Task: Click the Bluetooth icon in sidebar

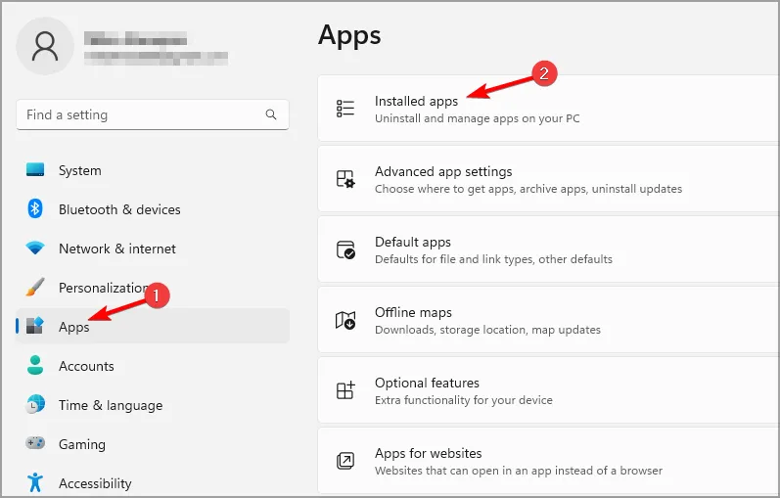Action: coord(35,208)
